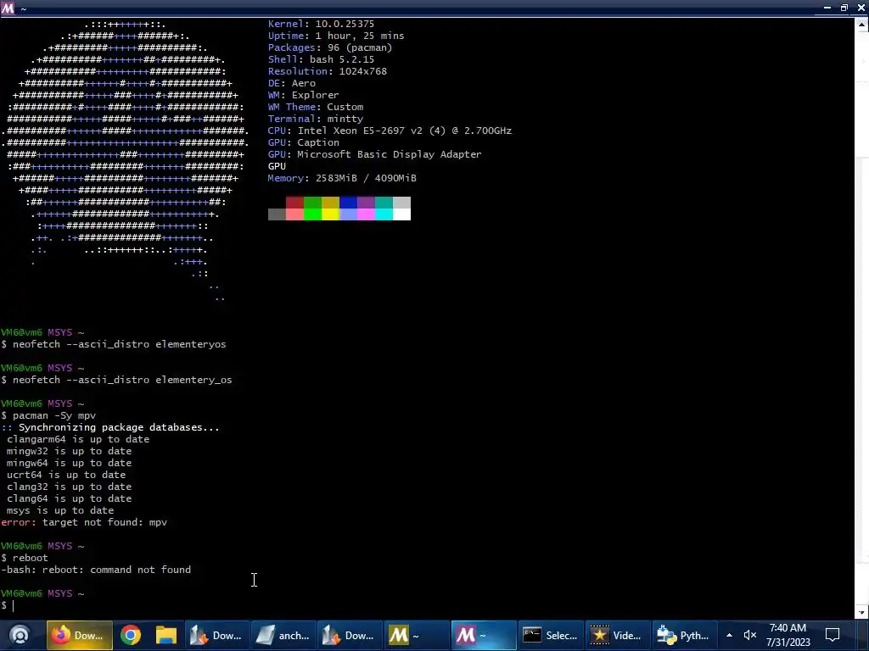The image size is (869, 651).
Task: Click the 'Terminal: mintty' line
Action: pyautogui.click(x=316, y=119)
